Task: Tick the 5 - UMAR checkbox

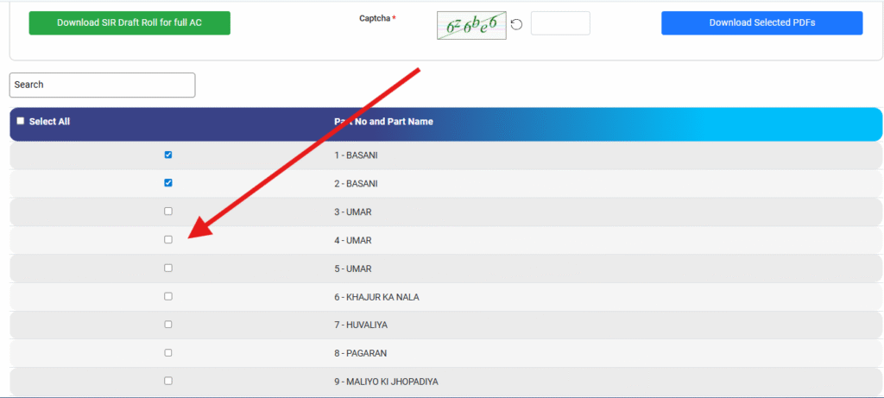Action: click(168, 268)
